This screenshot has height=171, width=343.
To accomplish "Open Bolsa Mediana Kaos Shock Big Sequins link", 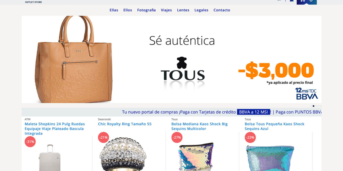I will pyautogui.click(x=199, y=126).
